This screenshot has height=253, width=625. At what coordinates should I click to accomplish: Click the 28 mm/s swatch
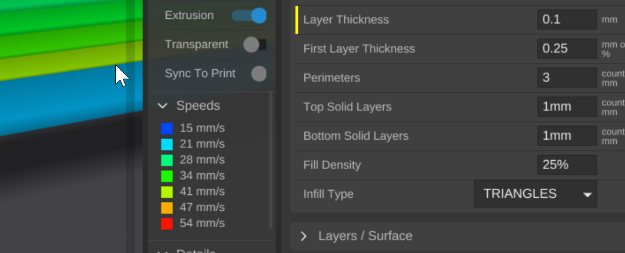[x=167, y=160]
